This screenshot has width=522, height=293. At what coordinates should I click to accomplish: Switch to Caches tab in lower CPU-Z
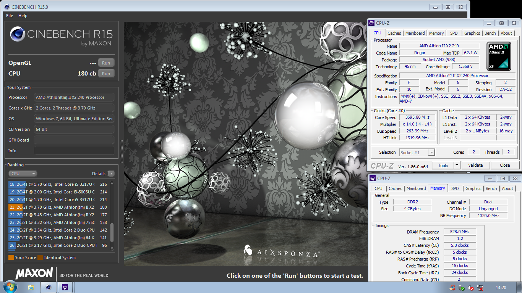(396, 188)
